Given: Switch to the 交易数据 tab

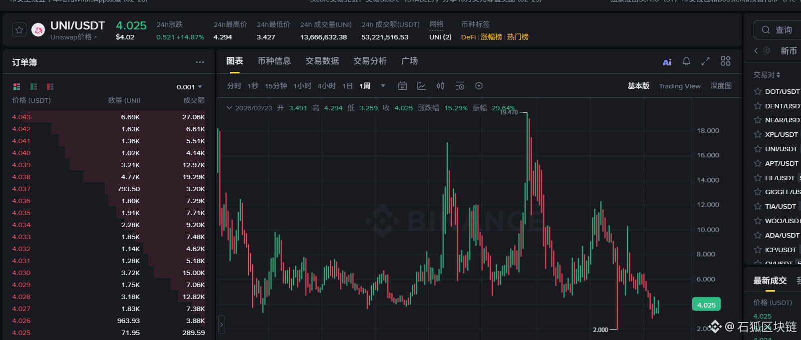Looking at the screenshot, I should coord(322,61).
